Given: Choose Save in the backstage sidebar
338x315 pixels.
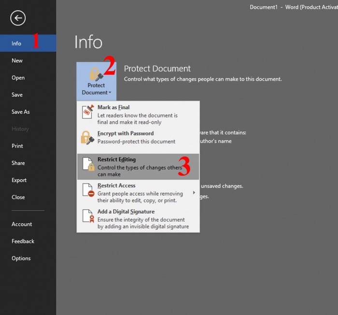Looking at the screenshot, I should click(x=17, y=95).
